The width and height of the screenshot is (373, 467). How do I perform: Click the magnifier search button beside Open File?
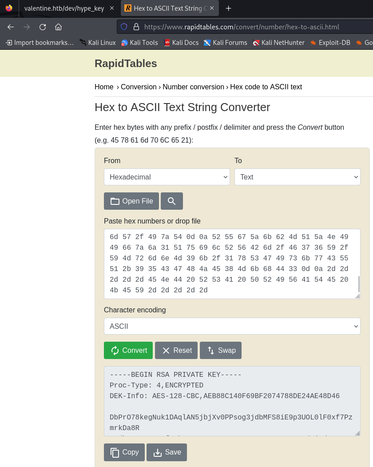[172, 201]
